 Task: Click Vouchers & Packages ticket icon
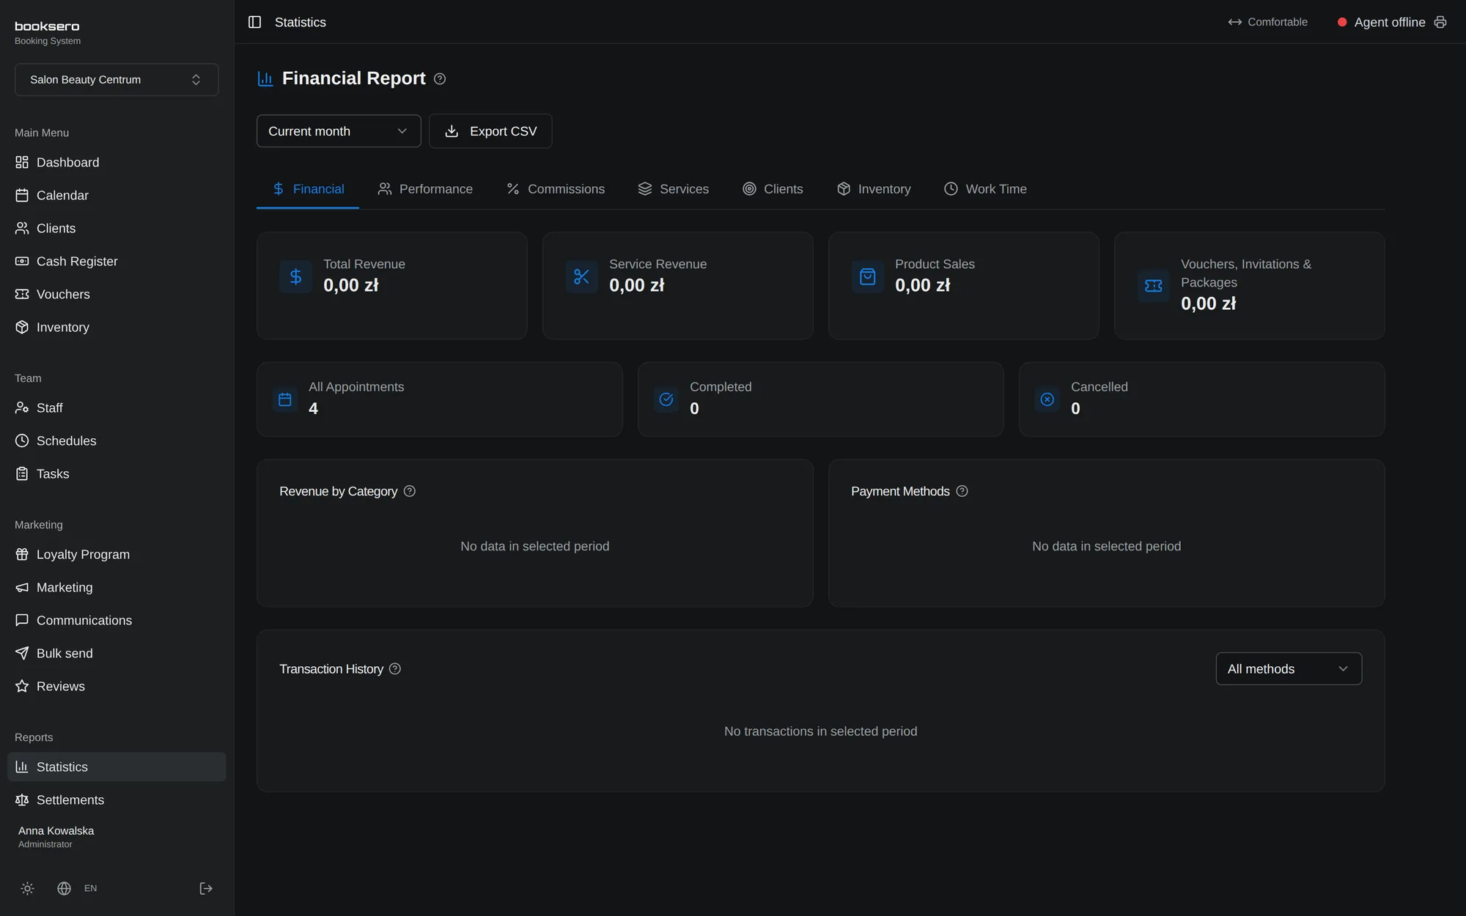click(1153, 286)
